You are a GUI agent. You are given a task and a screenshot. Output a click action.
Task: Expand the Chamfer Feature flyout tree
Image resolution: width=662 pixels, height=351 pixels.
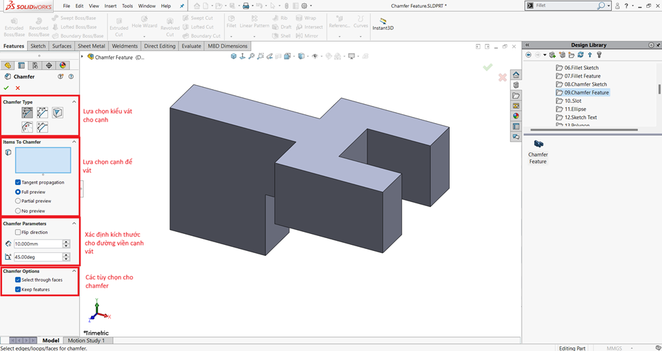coord(82,56)
